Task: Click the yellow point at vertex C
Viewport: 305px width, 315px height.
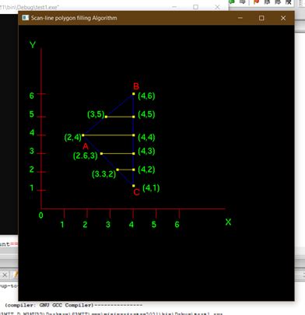Action: [134, 186]
